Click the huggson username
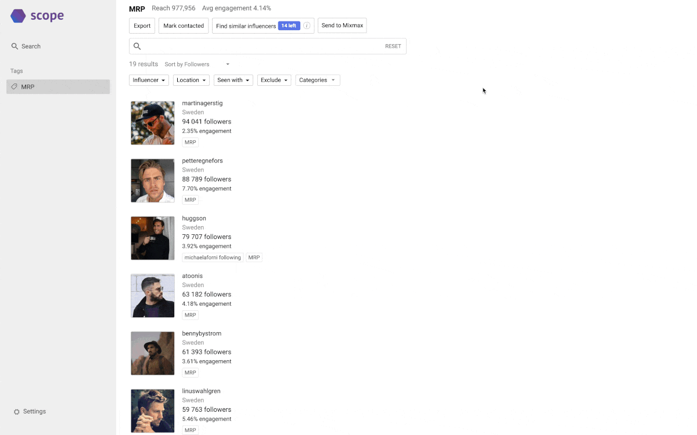697x435 pixels. pos(194,218)
